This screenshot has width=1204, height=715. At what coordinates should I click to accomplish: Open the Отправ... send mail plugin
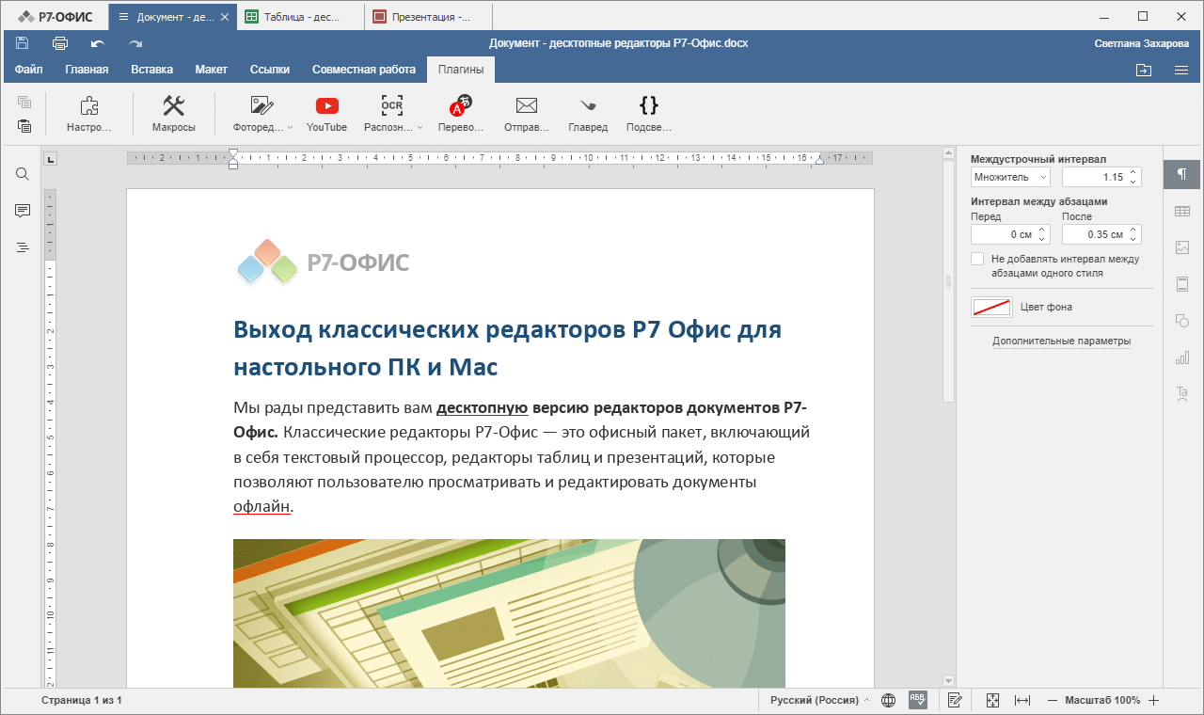click(x=527, y=115)
